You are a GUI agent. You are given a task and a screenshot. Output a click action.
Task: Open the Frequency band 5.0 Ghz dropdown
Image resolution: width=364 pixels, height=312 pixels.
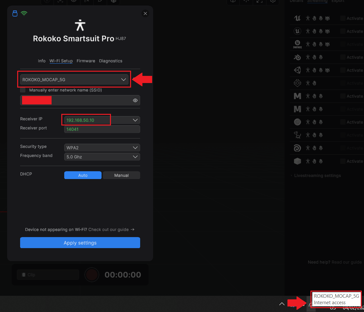tap(102, 157)
